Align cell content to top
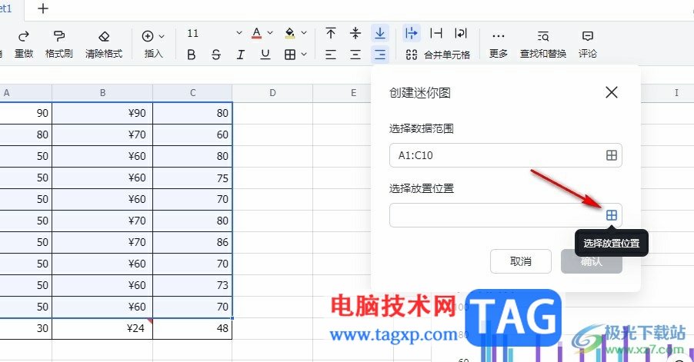The width and height of the screenshot is (694, 362). pyautogui.click(x=331, y=33)
